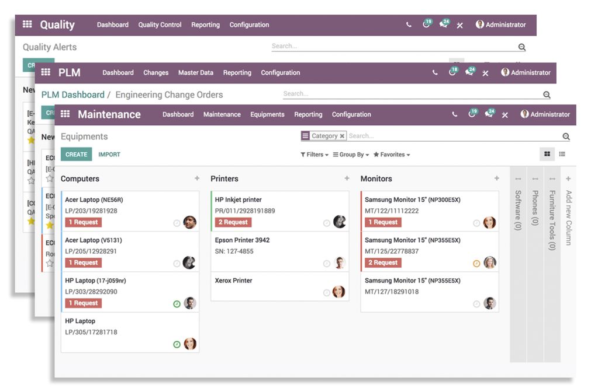Image resolution: width=591 pixels, height=392 pixels.
Task: Open the activities clock showing 19 items
Action: click(472, 114)
